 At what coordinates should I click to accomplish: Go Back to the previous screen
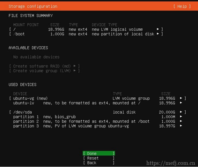point(99,163)
